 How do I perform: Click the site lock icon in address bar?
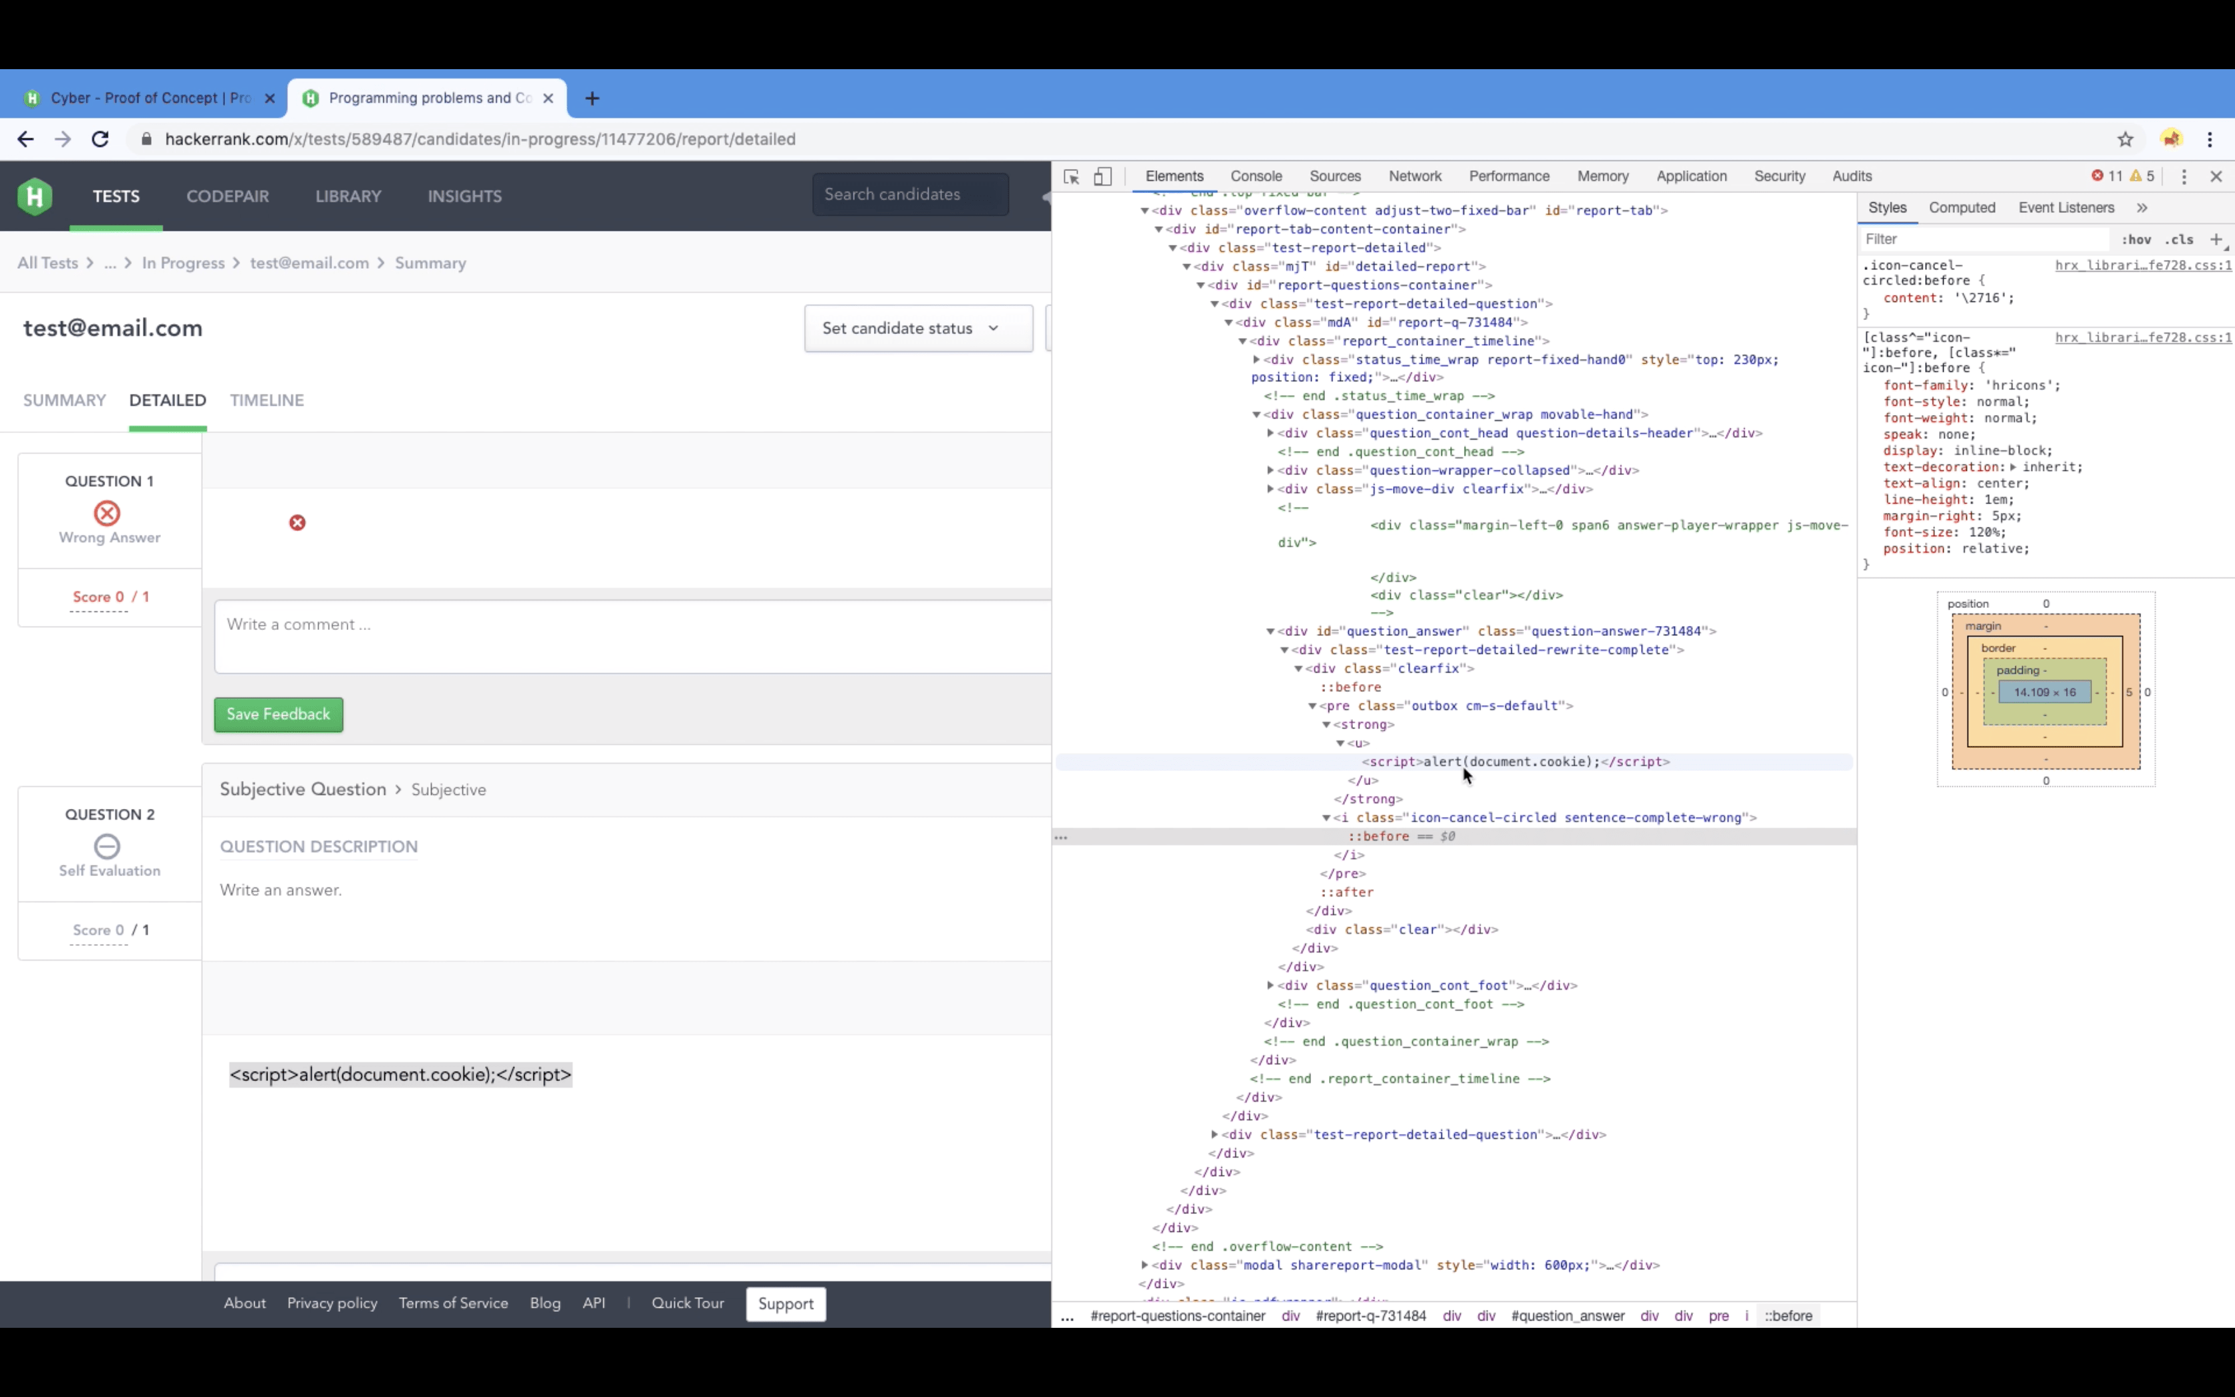pos(146,140)
